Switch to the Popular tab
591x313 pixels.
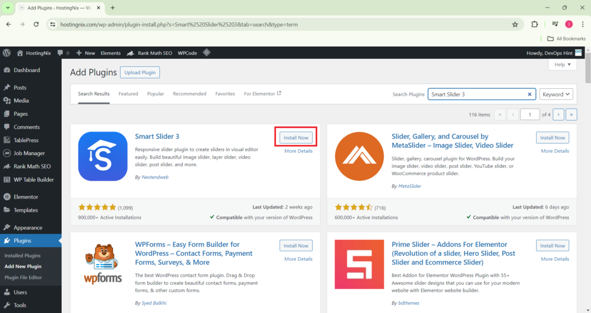point(155,94)
